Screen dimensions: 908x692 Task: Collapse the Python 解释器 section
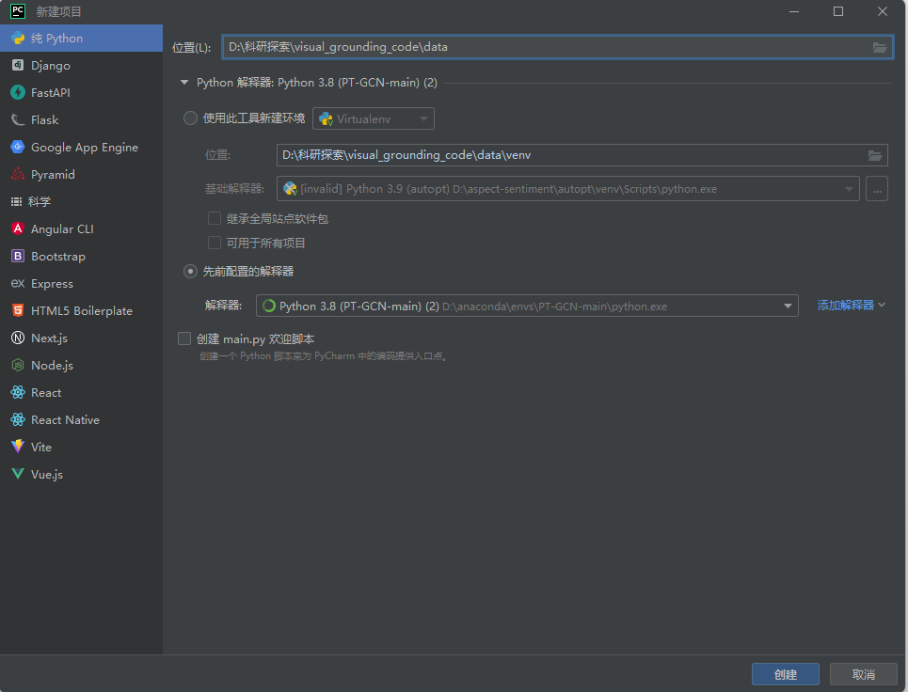click(184, 83)
